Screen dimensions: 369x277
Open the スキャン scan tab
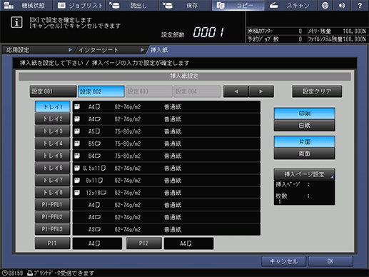[290, 5]
